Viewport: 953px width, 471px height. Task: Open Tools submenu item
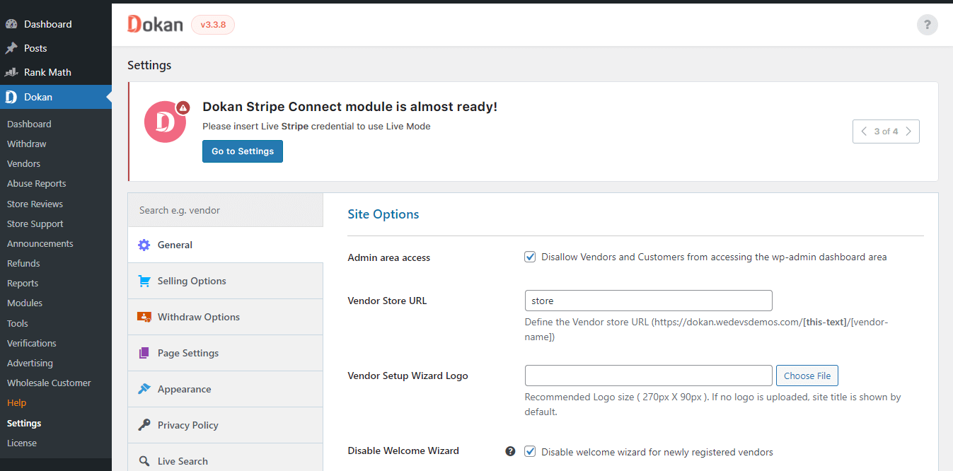[18, 323]
